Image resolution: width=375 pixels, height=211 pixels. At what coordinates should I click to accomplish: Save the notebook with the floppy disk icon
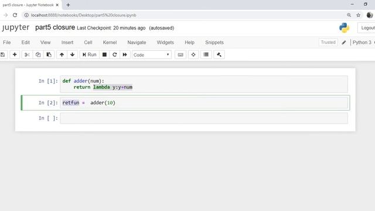click(3, 55)
